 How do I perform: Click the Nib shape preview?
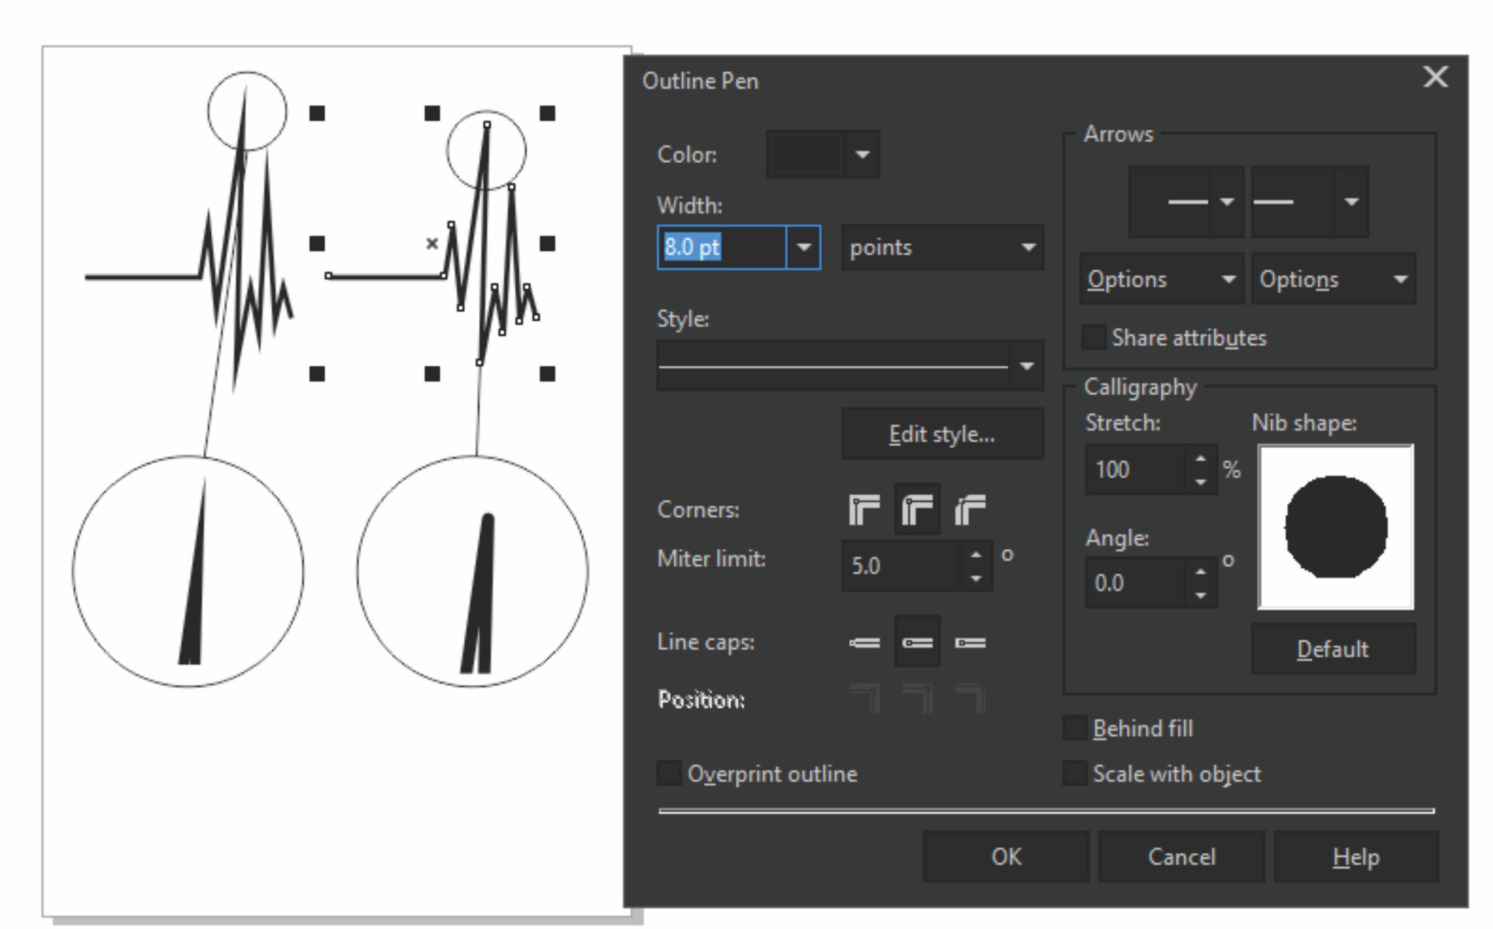coord(1335,527)
